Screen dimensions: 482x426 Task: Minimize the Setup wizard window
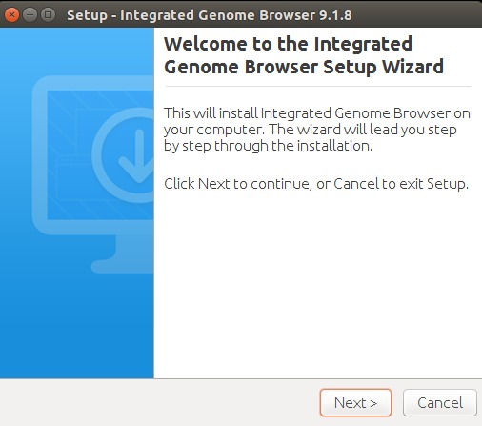pos(30,15)
